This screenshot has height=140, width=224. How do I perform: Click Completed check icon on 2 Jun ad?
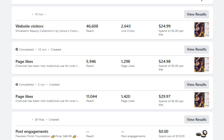coord(17,85)
